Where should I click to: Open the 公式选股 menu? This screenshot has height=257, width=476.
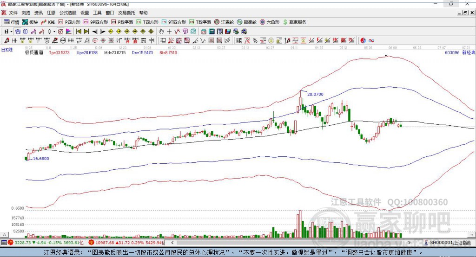pos(68,13)
